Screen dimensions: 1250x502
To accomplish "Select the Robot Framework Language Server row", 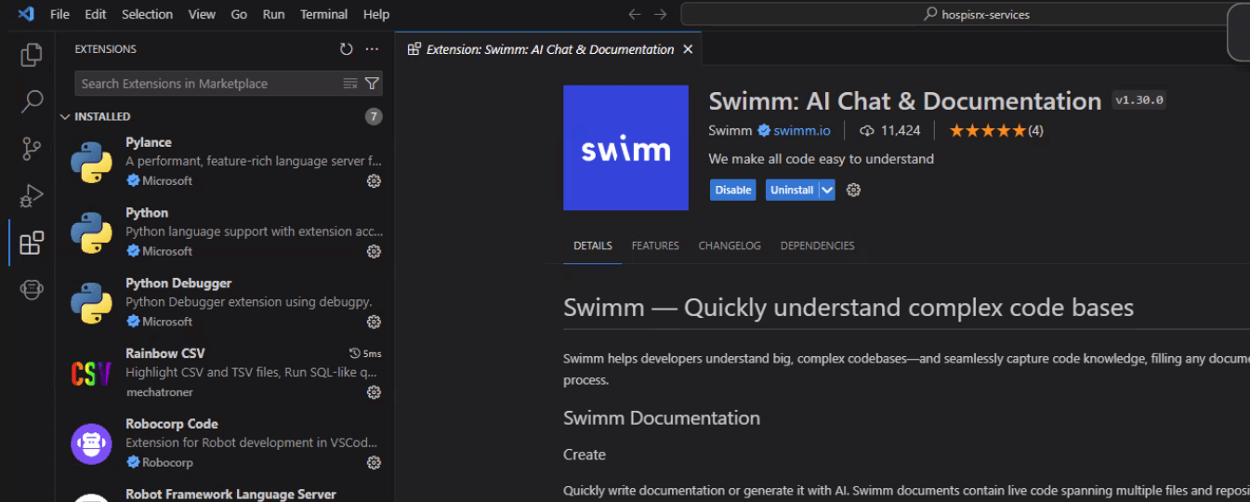I will pyautogui.click(x=225, y=495).
